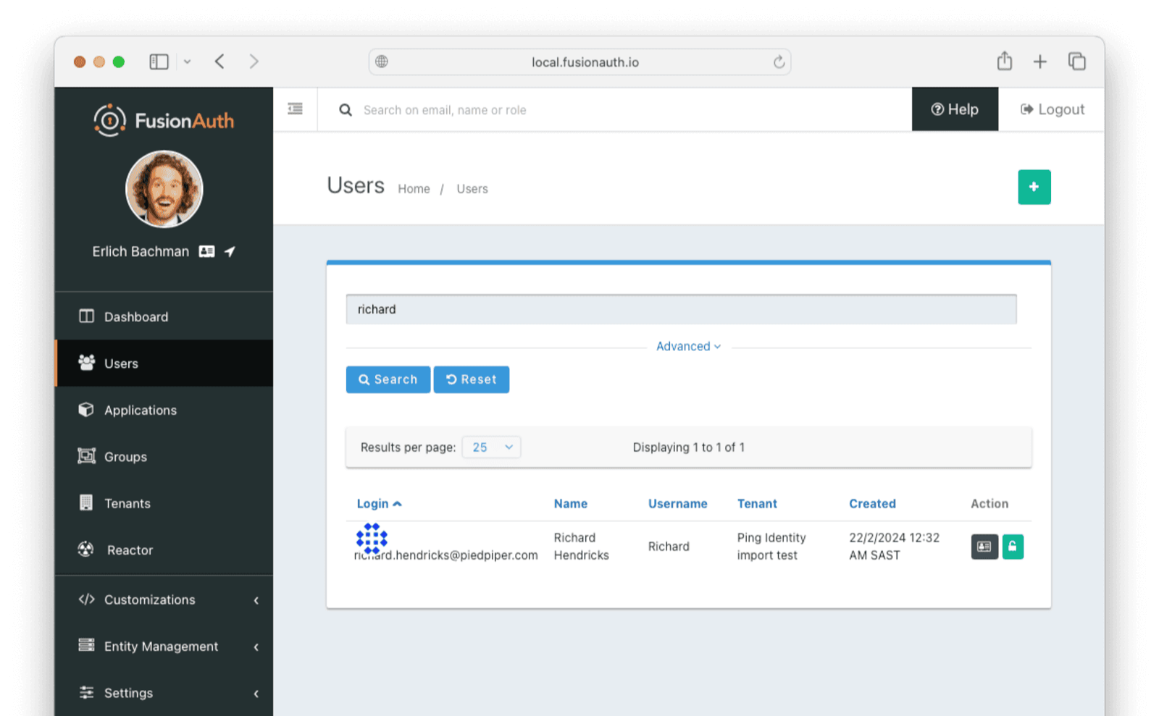Image resolution: width=1159 pixels, height=716 pixels.
Task: Go to Tenants in the sidebar
Action: tap(127, 503)
